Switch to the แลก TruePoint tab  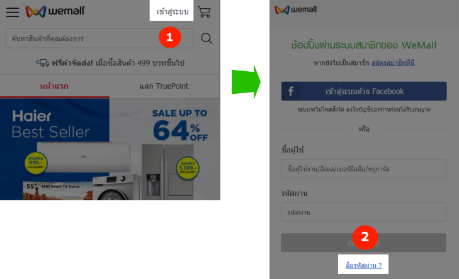tap(164, 86)
